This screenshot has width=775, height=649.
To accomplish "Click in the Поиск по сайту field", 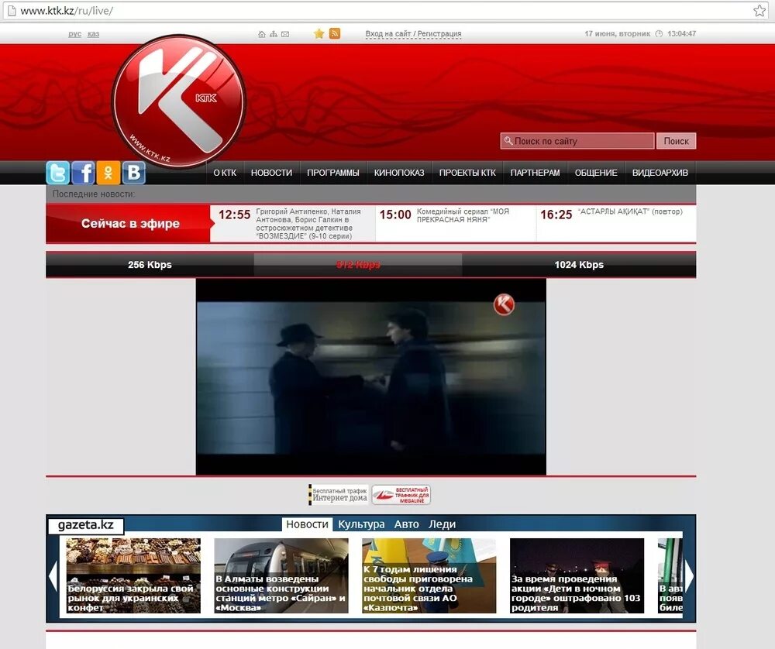I will (x=577, y=141).
